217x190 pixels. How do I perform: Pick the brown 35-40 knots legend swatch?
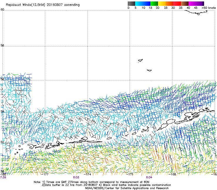click(185, 4)
